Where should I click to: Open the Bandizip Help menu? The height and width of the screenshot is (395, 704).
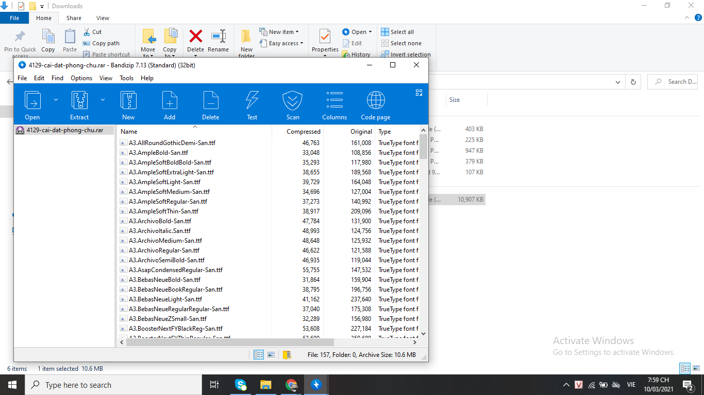pos(147,78)
